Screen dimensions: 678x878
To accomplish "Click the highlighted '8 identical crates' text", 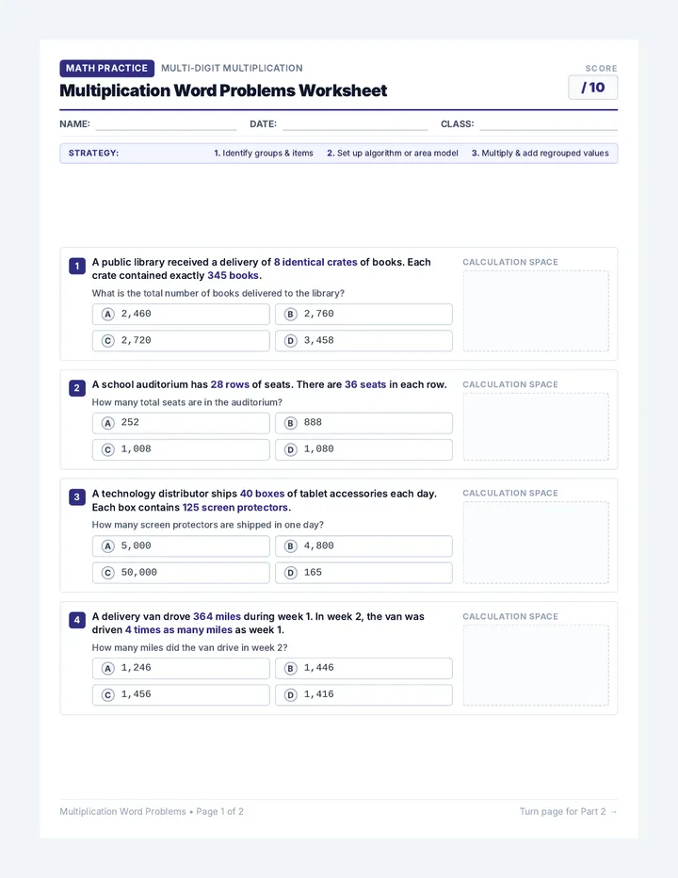I will coord(315,262).
